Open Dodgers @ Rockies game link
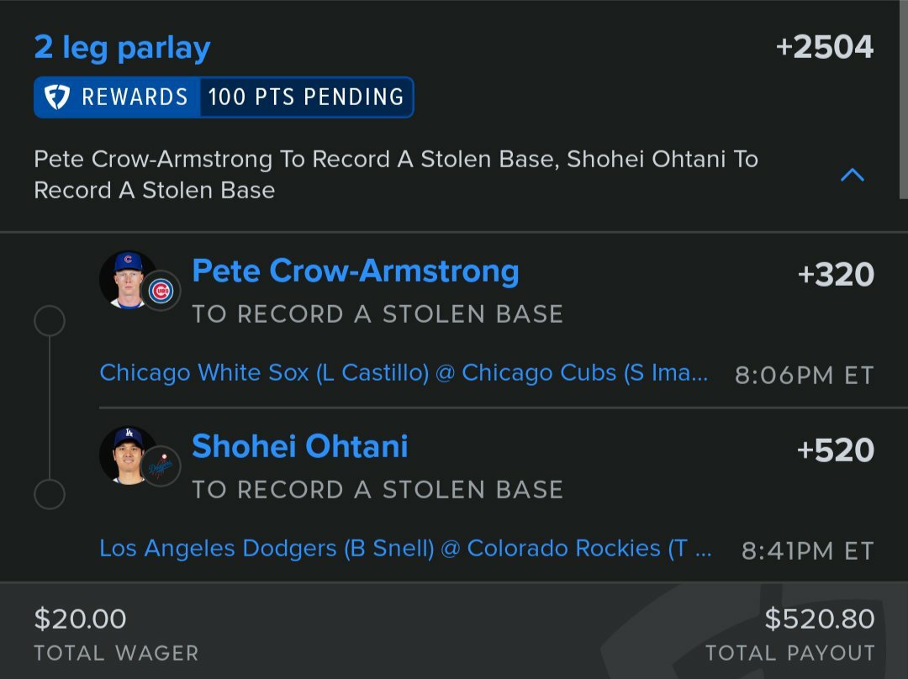This screenshot has width=908, height=679. [405, 548]
